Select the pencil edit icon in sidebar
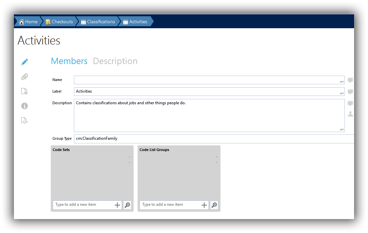Image resolution: width=368 pixels, height=233 pixels. click(x=25, y=62)
